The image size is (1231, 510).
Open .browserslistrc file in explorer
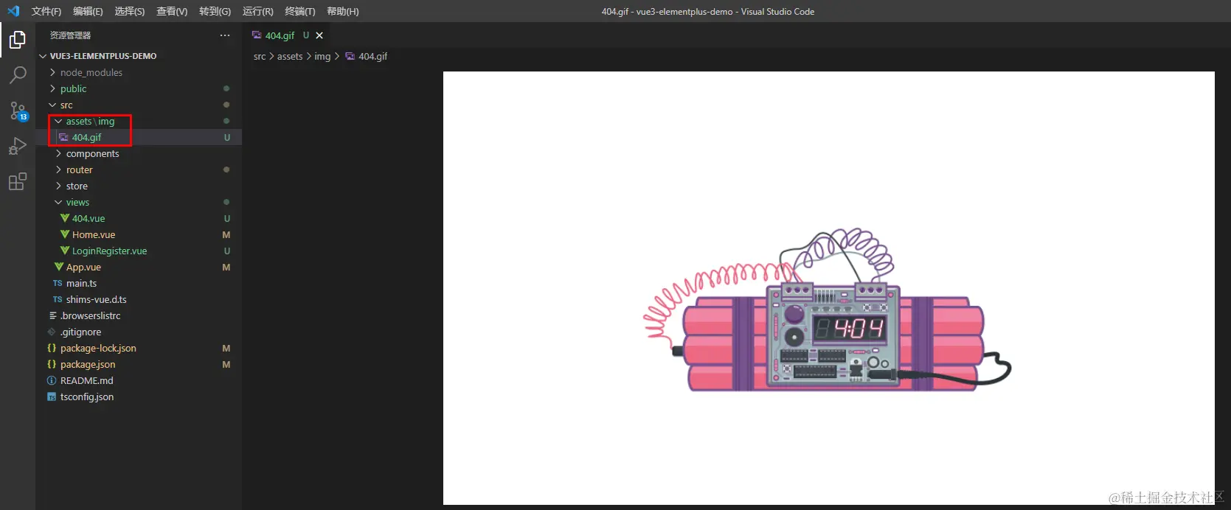click(90, 315)
